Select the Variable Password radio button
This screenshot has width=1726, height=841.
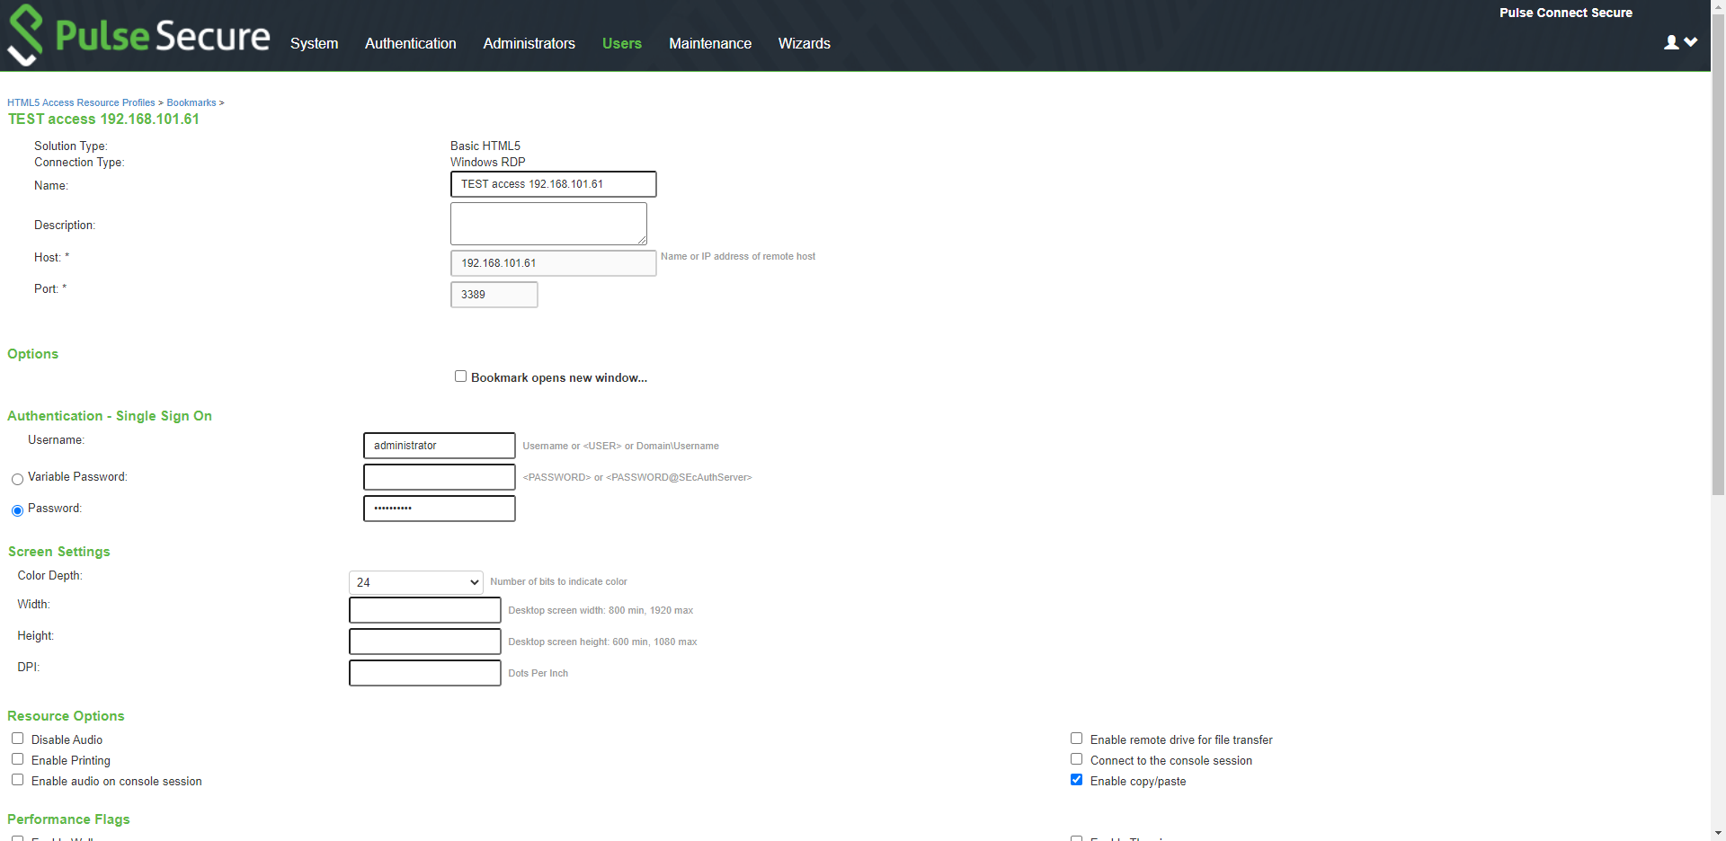[17, 479]
